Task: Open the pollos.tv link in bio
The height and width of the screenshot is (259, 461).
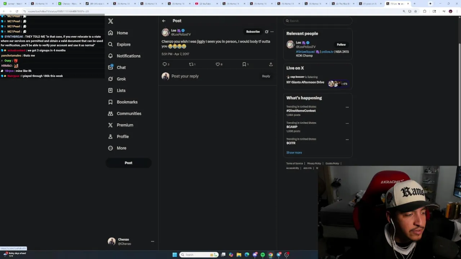Action: (327, 52)
